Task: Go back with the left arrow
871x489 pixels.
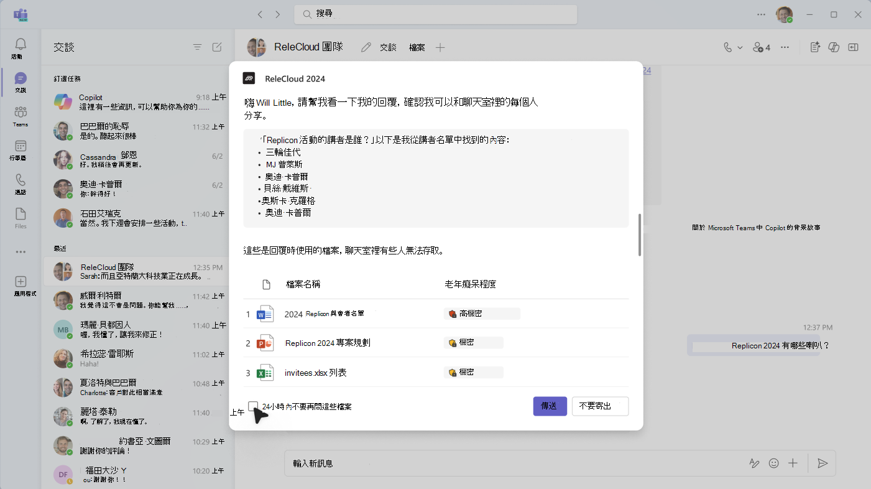Action: pyautogui.click(x=260, y=14)
